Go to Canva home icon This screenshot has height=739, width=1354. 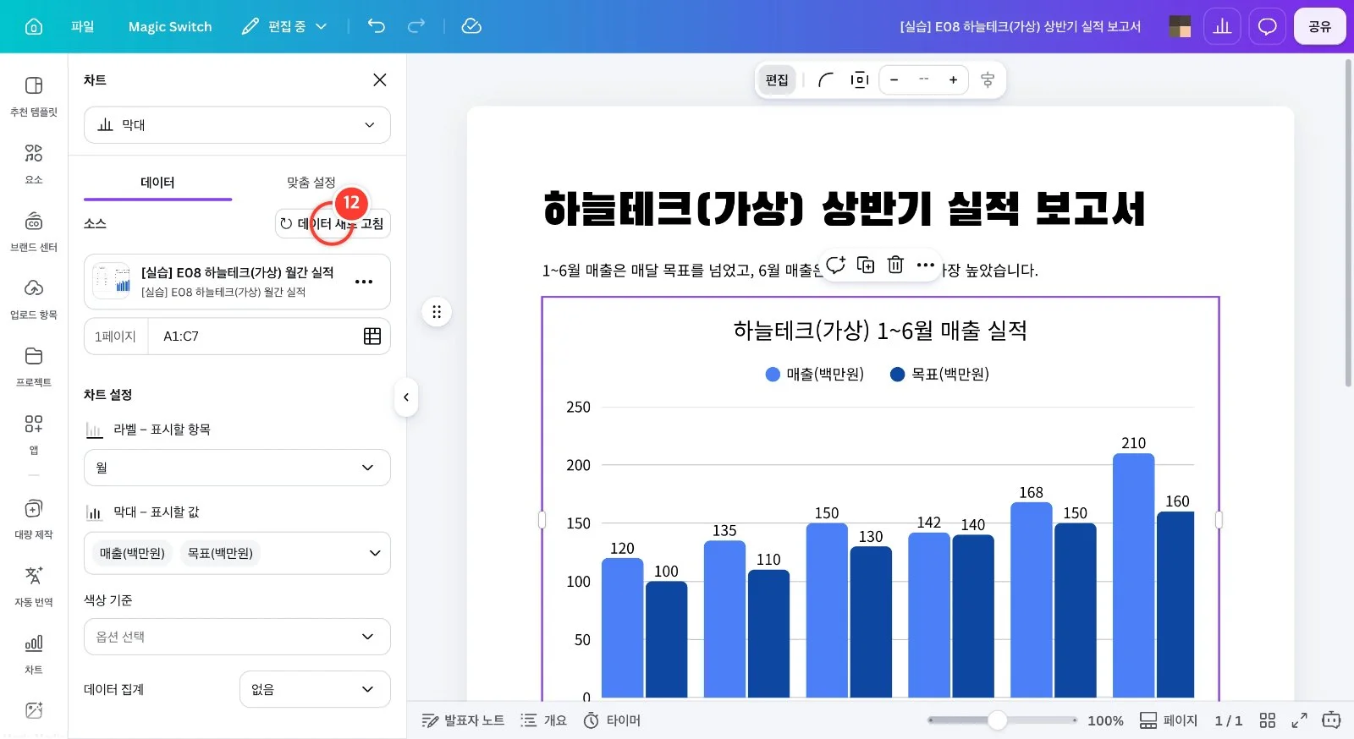(x=34, y=26)
